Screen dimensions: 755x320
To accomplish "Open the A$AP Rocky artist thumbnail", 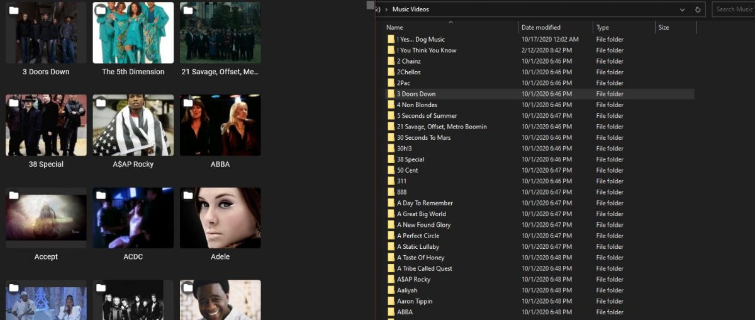I will (133, 125).
